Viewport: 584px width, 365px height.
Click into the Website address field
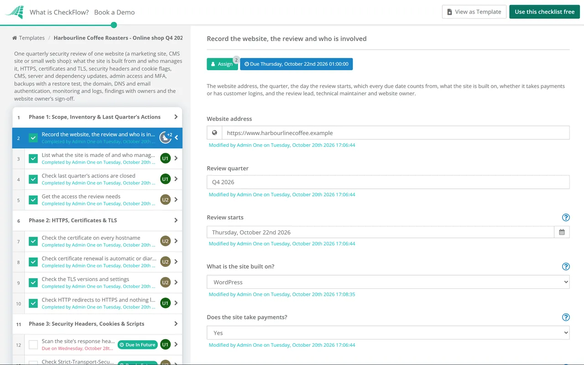coord(396,133)
